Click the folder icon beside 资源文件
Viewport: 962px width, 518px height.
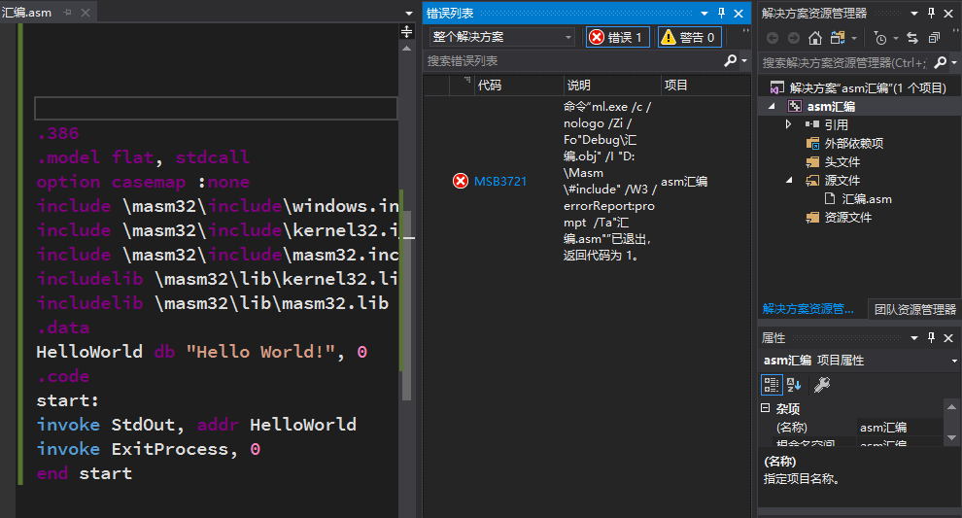pos(812,217)
